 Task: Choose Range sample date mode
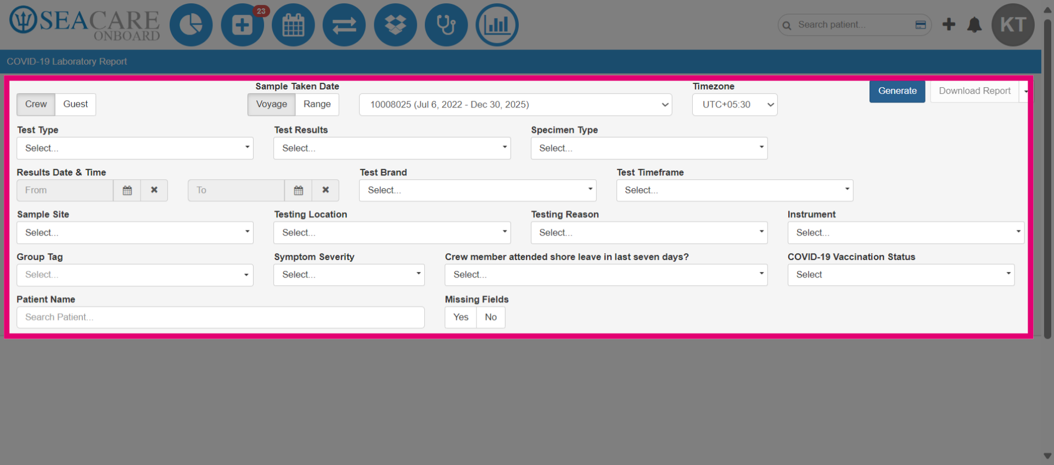click(x=317, y=104)
